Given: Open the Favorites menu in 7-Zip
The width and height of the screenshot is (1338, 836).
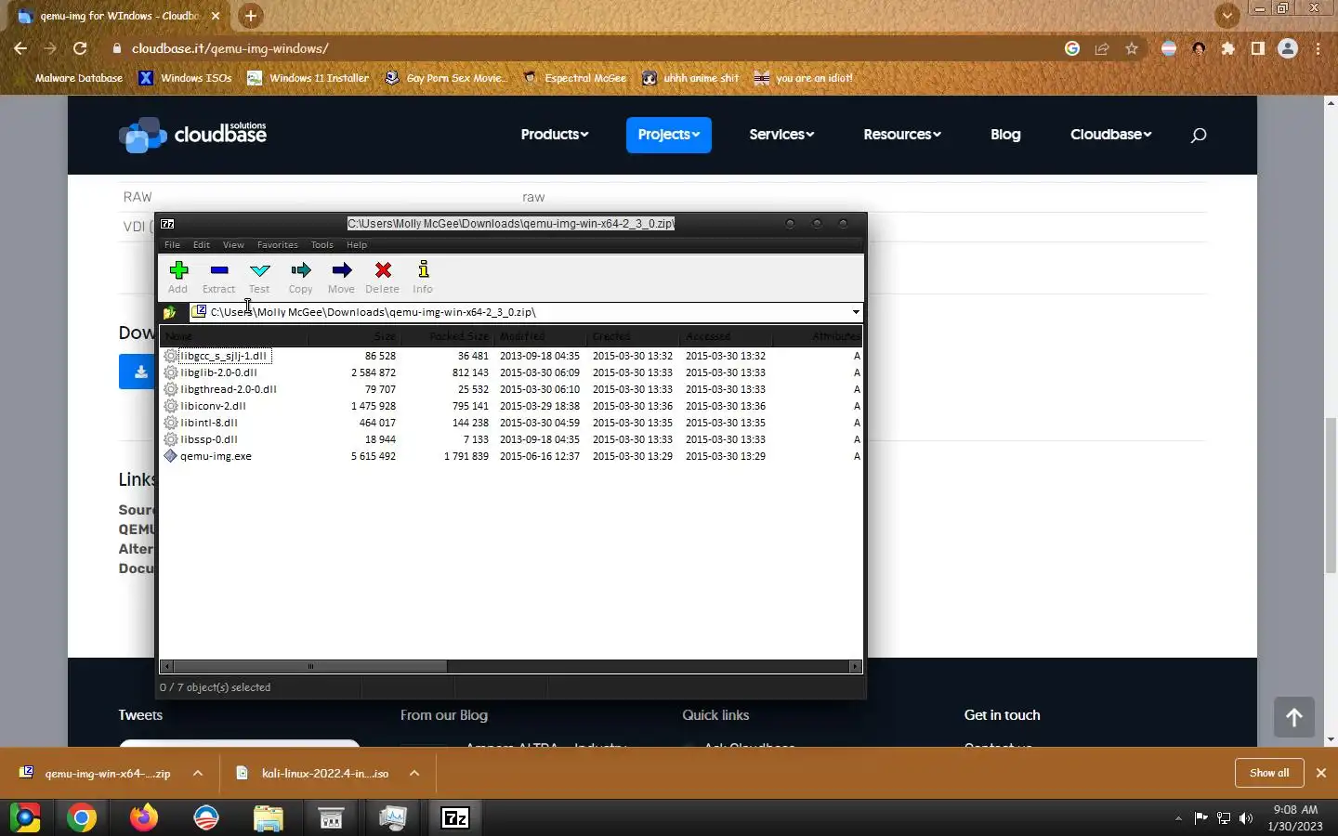Looking at the screenshot, I should 277,245.
